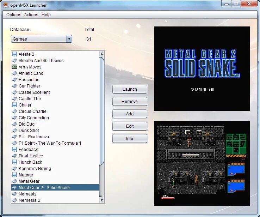The width and height of the screenshot is (260, 217).
Task: Select Bosconian in the game list
Action: (29, 79)
